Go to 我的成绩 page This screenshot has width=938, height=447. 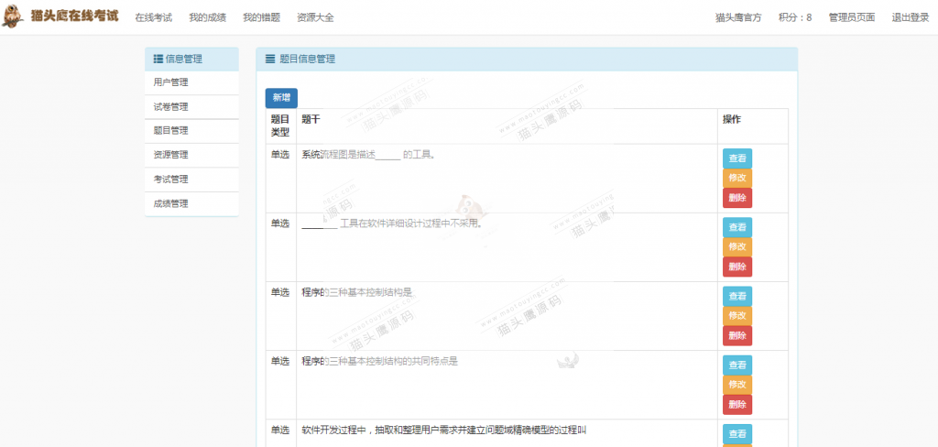(x=208, y=17)
